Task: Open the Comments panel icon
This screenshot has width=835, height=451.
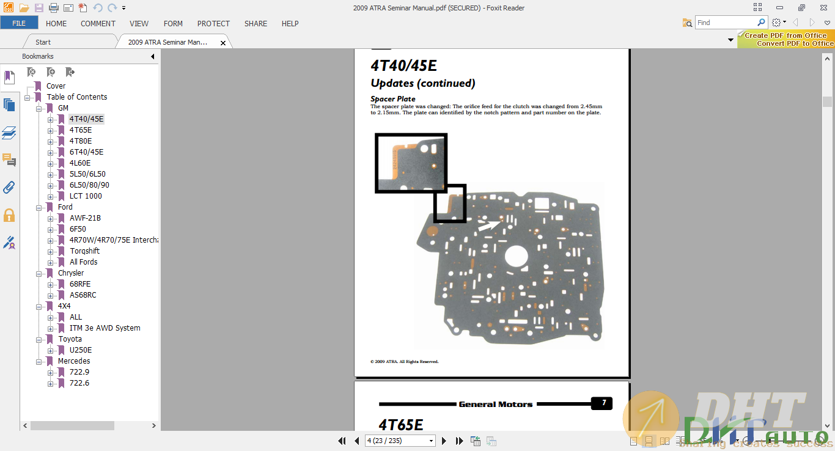Action: pos(9,160)
